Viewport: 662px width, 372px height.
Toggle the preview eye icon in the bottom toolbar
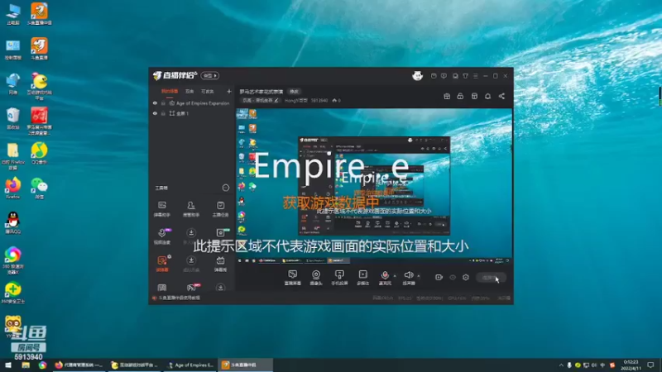tap(453, 277)
